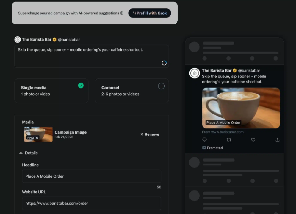
Task: Click the Prefill with Grok button
Action: click(150, 13)
